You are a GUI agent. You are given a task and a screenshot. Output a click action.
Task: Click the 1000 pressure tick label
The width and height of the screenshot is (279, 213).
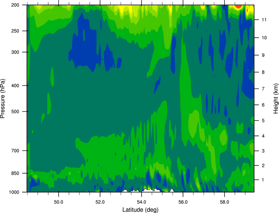pyautogui.click(x=14, y=192)
